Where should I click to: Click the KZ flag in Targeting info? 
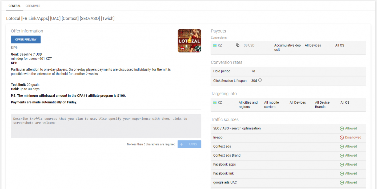click(x=215, y=103)
